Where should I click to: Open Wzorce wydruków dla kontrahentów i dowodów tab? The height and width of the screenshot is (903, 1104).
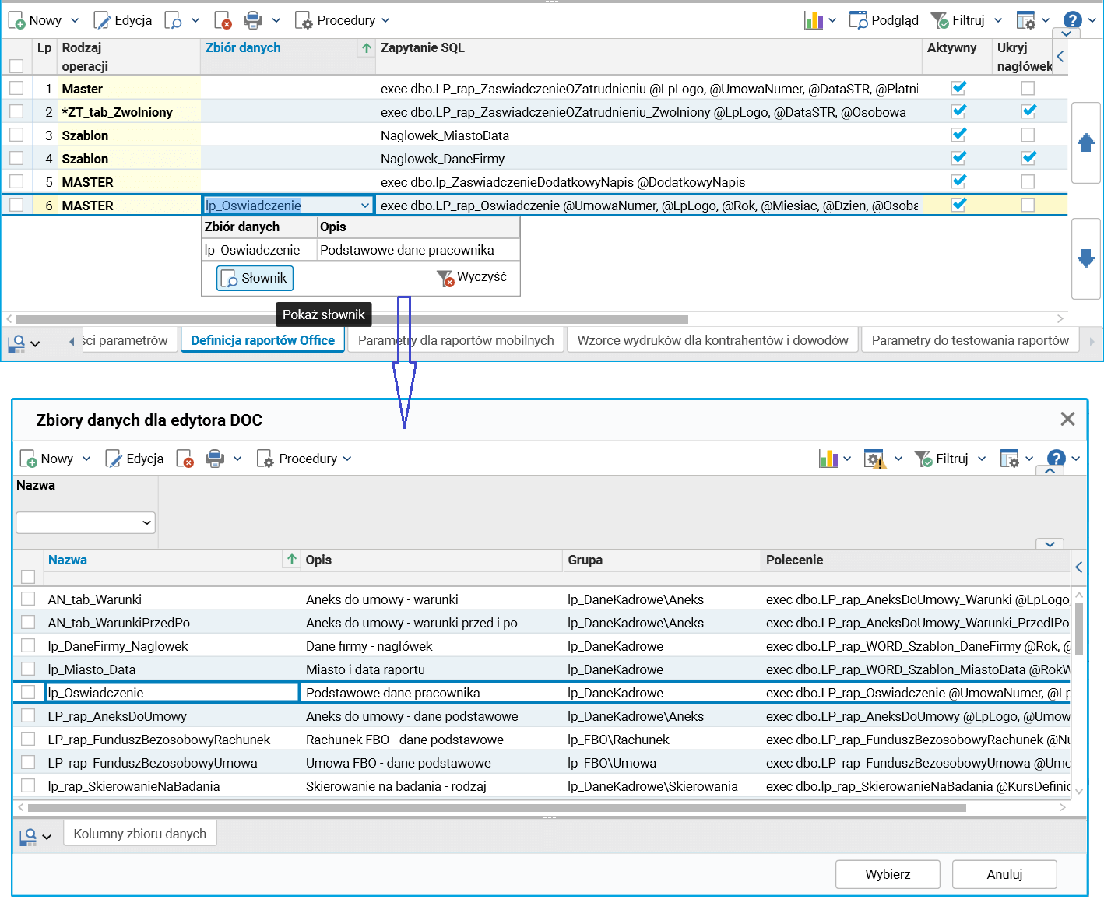click(x=713, y=340)
